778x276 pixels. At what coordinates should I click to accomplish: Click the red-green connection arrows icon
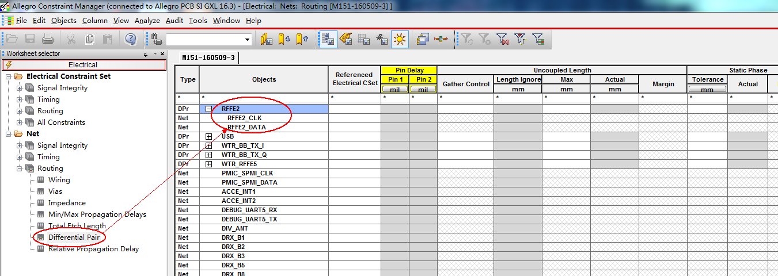coord(441,39)
